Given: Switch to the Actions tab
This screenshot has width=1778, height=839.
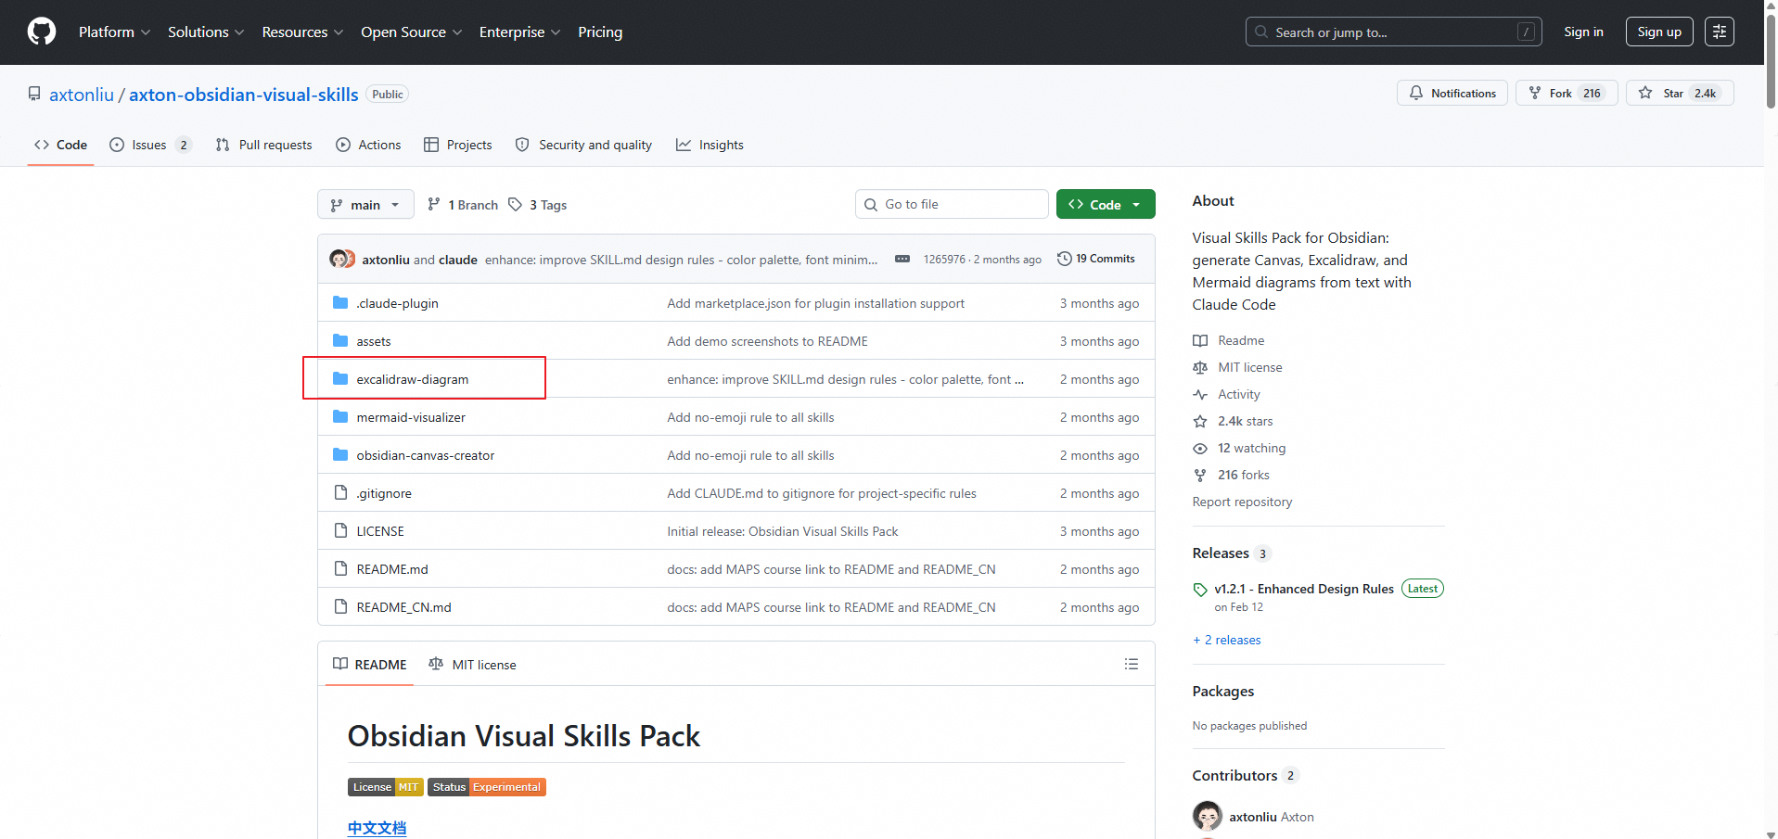Looking at the screenshot, I should click(x=369, y=145).
